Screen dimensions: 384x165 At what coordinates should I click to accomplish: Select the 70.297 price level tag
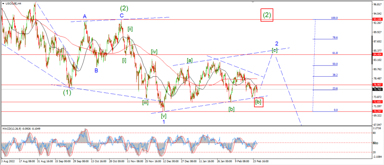pos(377,111)
